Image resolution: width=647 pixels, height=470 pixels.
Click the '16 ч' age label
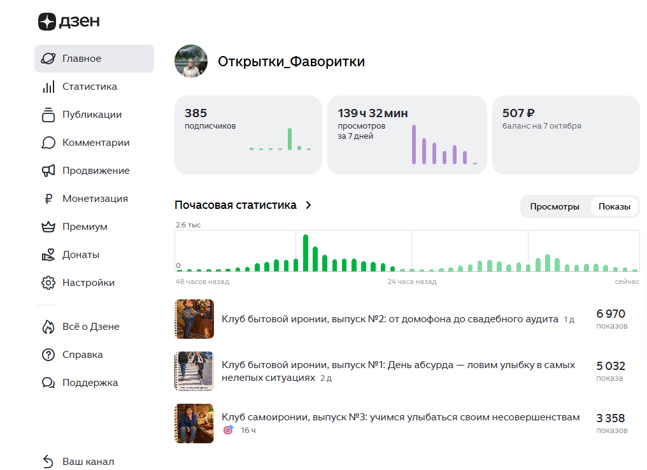click(248, 431)
